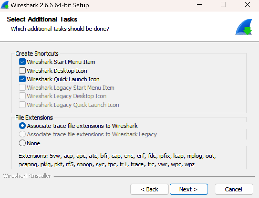Go back with the Back button
Image resolution: width=259 pixels, height=198 pixels.
pyautogui.click(x=149, y=189)
